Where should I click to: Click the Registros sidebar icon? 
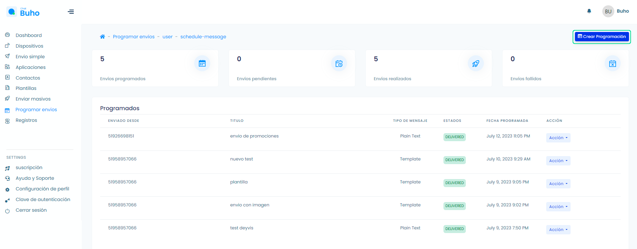[x=7, y=121]
